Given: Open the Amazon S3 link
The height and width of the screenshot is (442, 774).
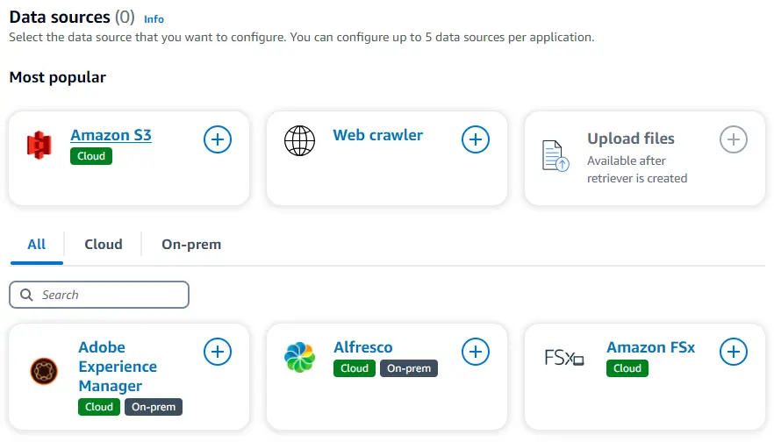Looking at the screenshot, I should click(x=111, y=135).
